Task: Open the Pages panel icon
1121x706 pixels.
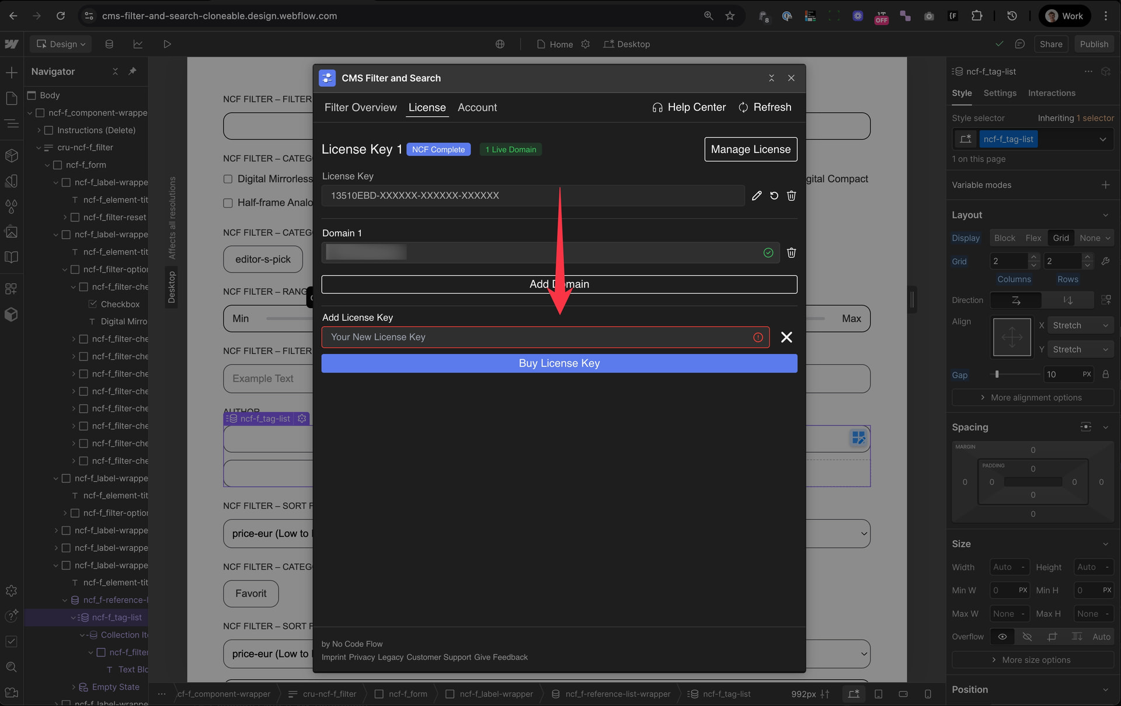Action: click(x=11, y=98)
